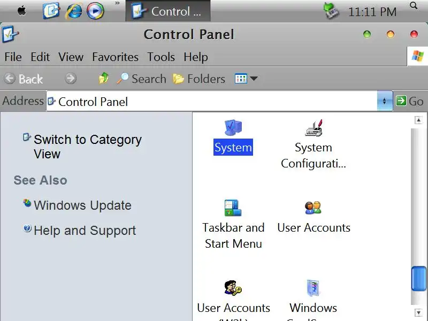Screen dimensions: 428x321
Task: Open User Accounts icon with golden key
Action: (x=233, y=288)
